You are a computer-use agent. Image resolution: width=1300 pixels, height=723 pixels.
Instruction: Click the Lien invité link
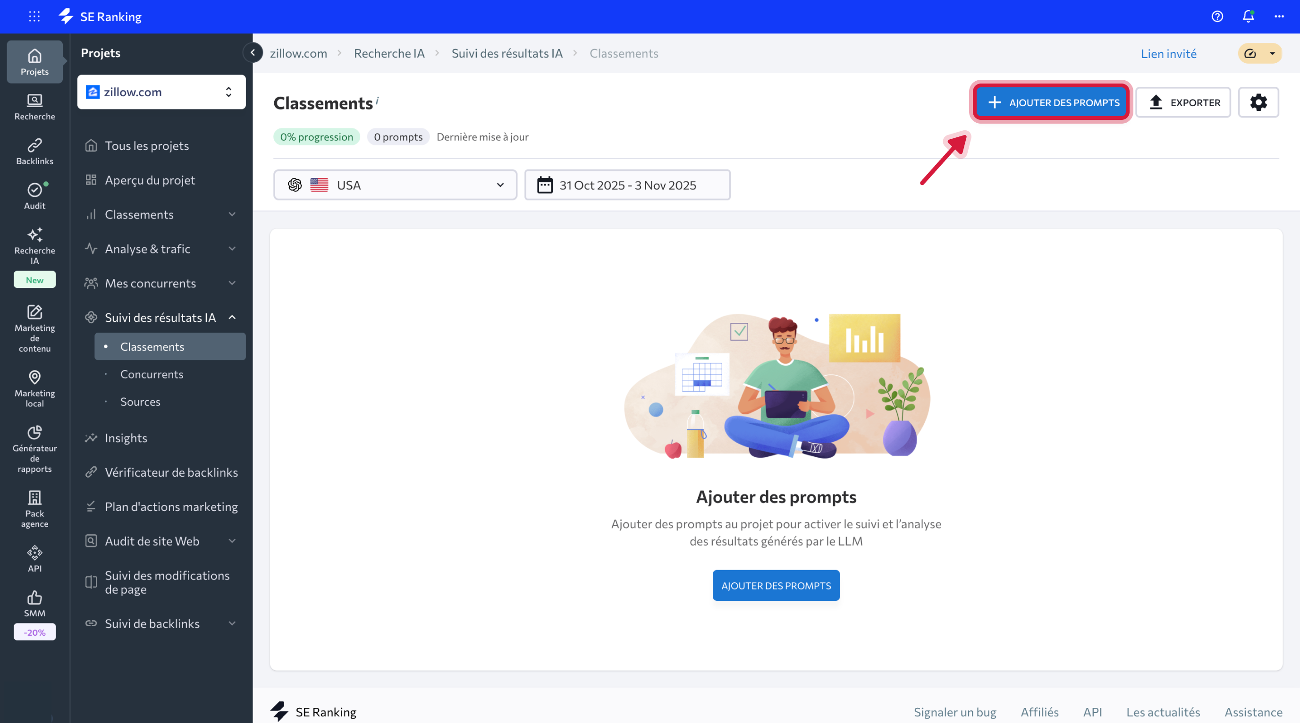click(x=1168, y=53)
